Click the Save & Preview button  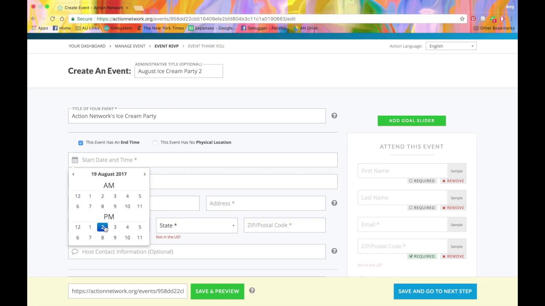pyautogui.click(x=217, y=291)
